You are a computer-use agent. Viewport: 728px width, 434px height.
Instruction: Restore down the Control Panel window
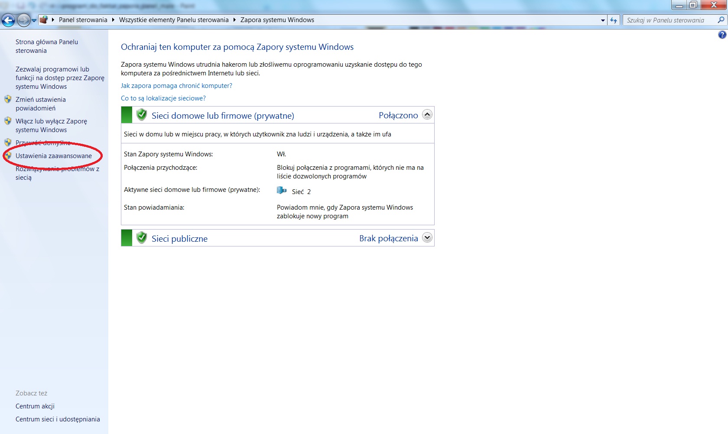[693, 5]
